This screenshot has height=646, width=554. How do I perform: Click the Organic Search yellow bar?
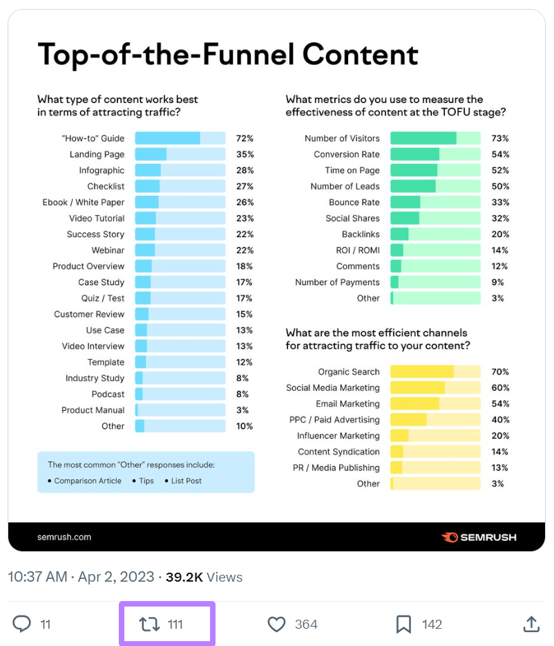tap(421, 371)
